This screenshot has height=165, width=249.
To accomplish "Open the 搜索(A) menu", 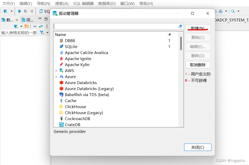I will pyautogui.click(x=62, y=3).
